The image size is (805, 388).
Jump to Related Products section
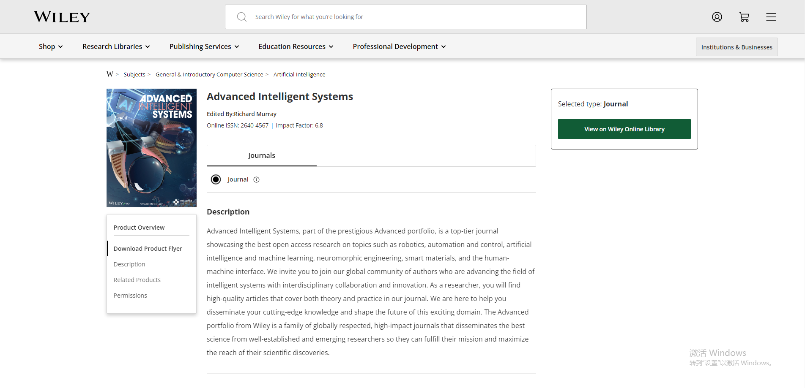point(137,280)
